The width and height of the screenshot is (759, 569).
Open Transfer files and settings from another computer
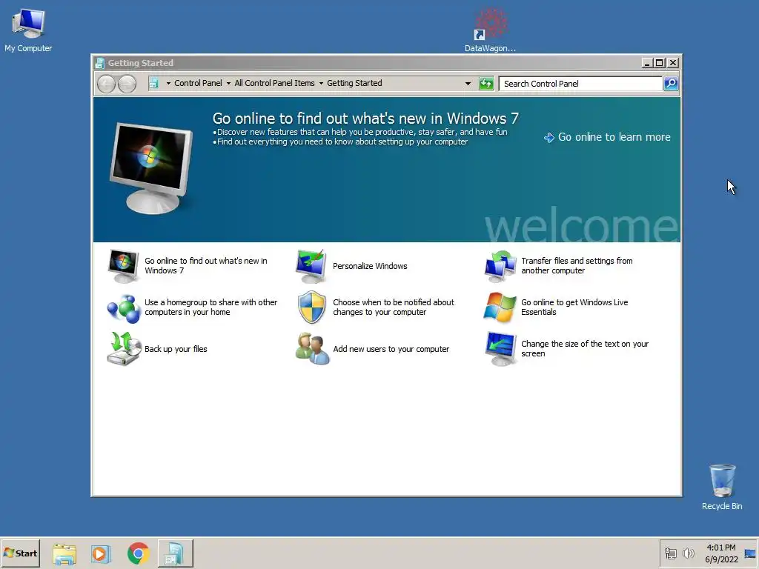[x=577, y=266]
